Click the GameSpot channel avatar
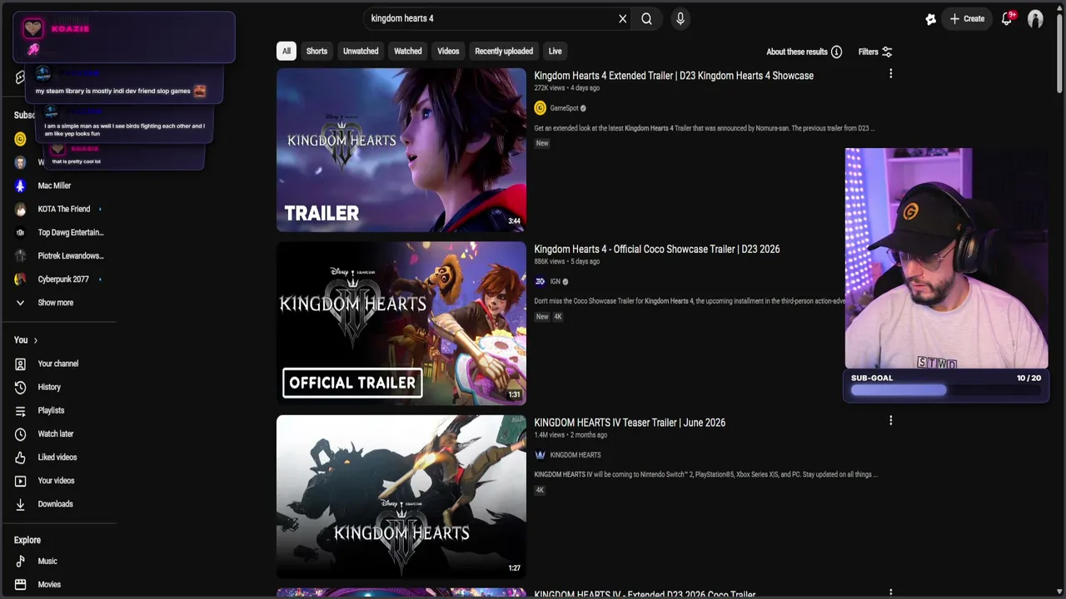Screen dimensions: 1066x599 [x=540, y=108]
